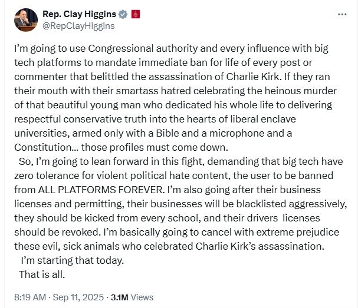358x308 pixels.
Task: Select the line 'That is all.'
Action: 42,274
